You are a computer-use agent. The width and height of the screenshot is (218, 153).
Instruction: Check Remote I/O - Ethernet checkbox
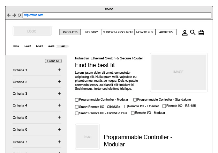[126, 107]
